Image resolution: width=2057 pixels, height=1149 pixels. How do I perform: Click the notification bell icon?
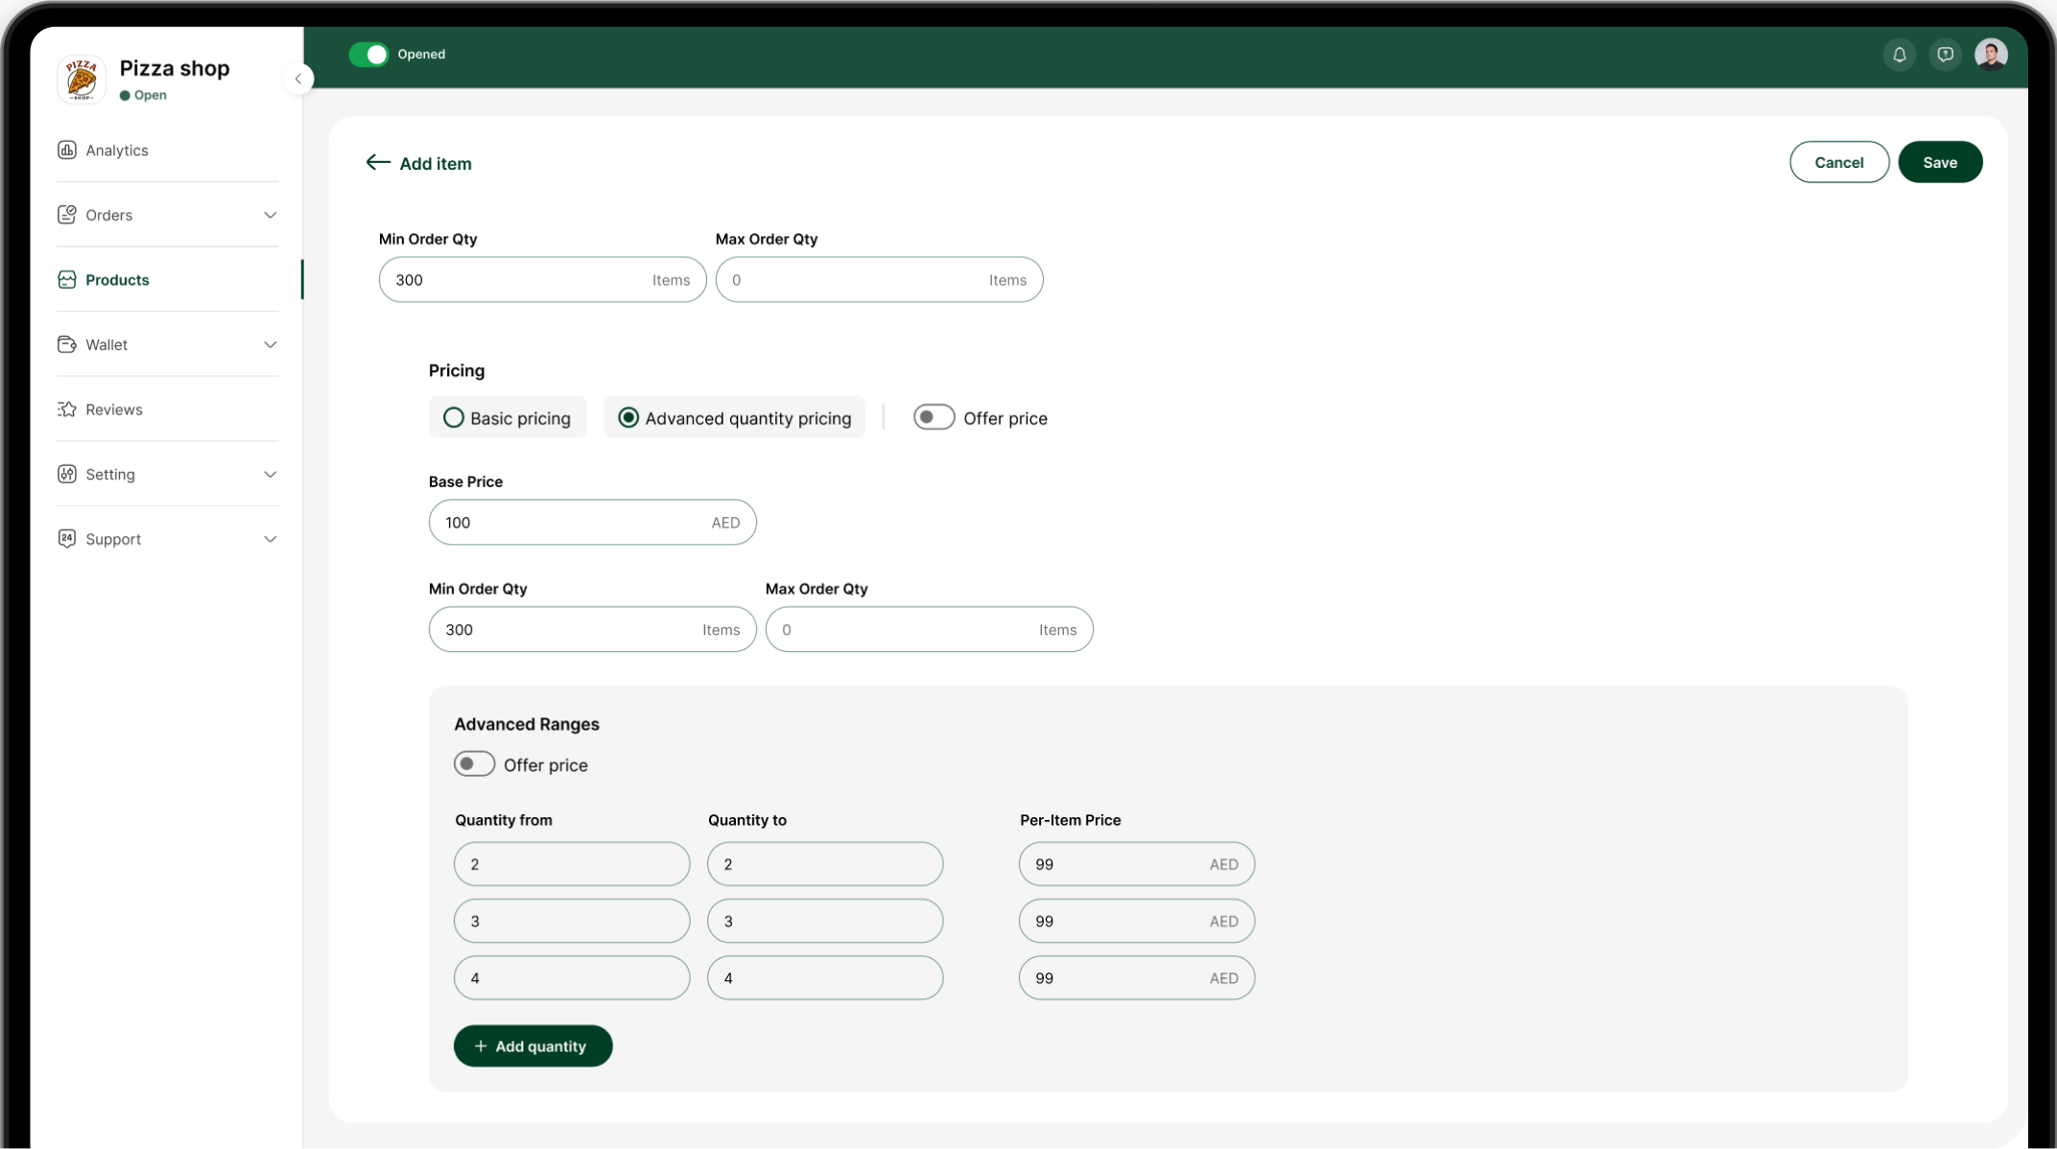tap(1899, 54)
